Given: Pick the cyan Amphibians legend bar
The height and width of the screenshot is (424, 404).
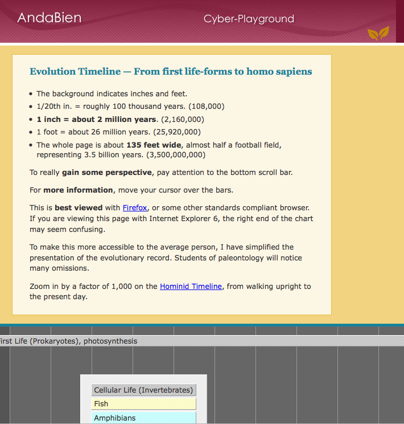Looking at the screenshot, I should (143, 418).
